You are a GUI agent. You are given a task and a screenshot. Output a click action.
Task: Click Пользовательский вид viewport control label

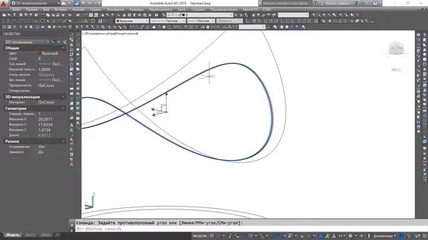point(99,33)
